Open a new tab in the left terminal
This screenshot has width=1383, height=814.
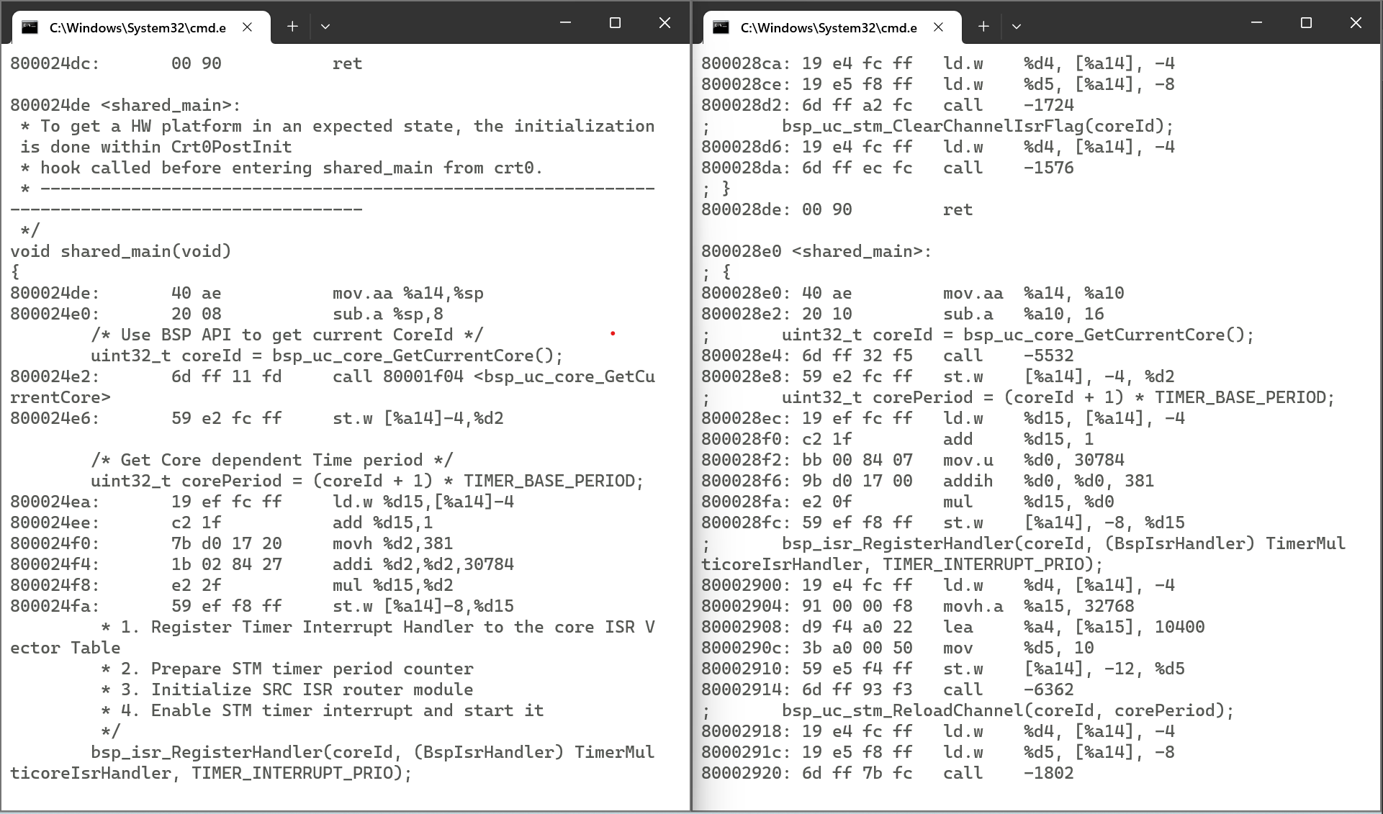point(292,25)
